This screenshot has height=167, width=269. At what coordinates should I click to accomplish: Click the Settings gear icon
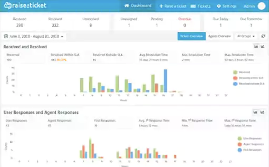point(219,6)
